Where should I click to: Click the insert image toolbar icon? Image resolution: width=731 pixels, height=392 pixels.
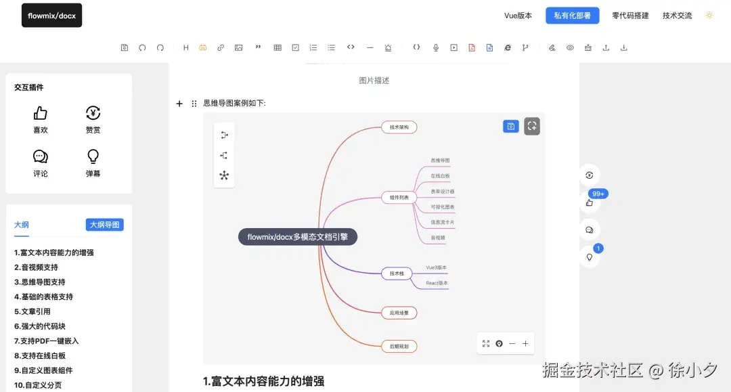tap(239, 47)
